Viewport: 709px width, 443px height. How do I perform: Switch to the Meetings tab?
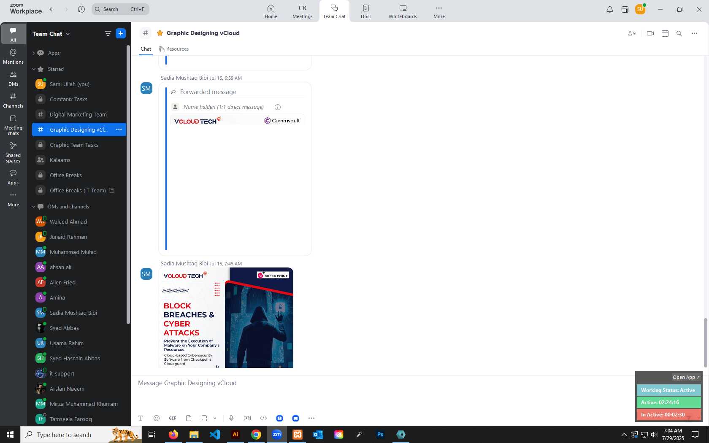[303, 11]
